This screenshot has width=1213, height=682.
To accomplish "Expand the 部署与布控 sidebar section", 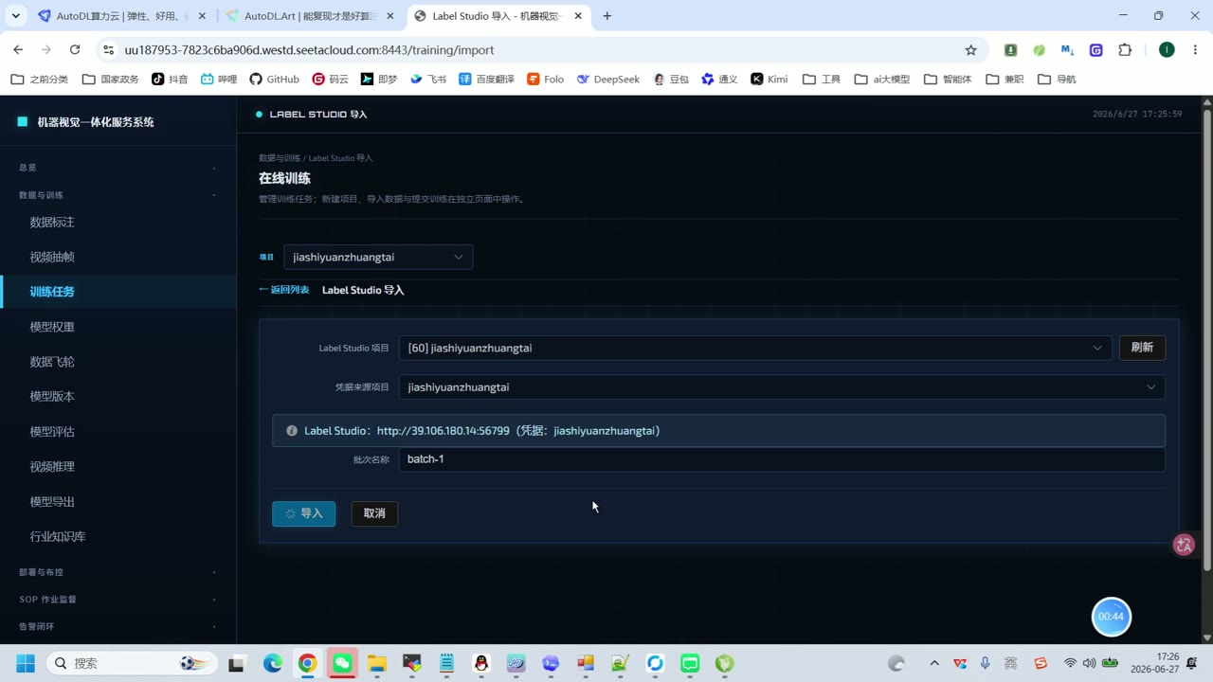I will tap(118, 572).
